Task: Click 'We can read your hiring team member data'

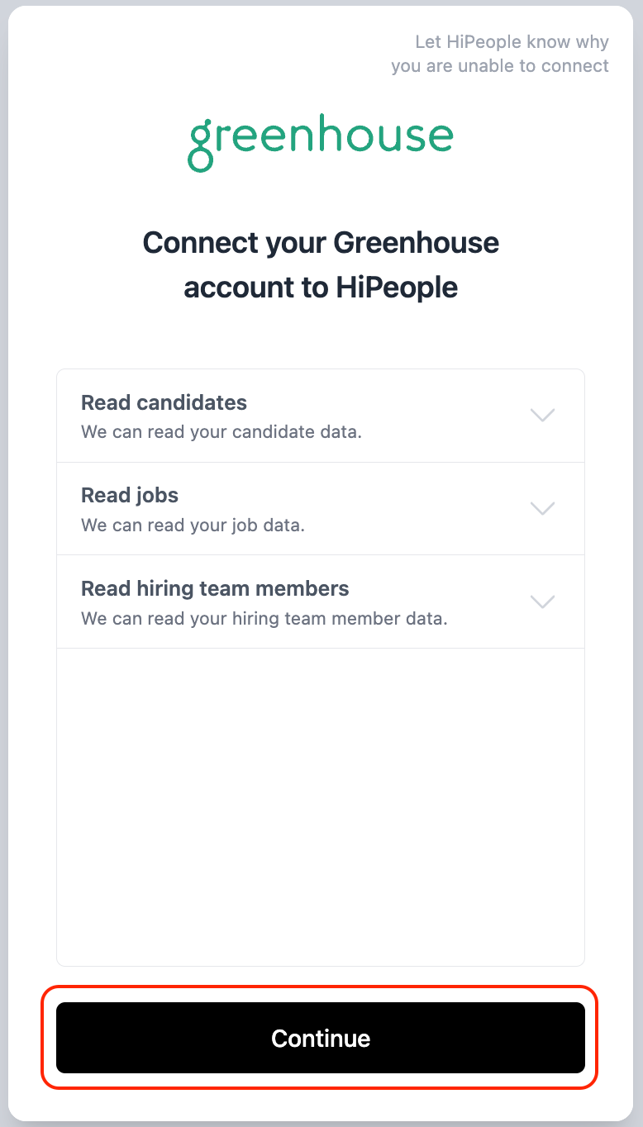Action: [264, 618]
